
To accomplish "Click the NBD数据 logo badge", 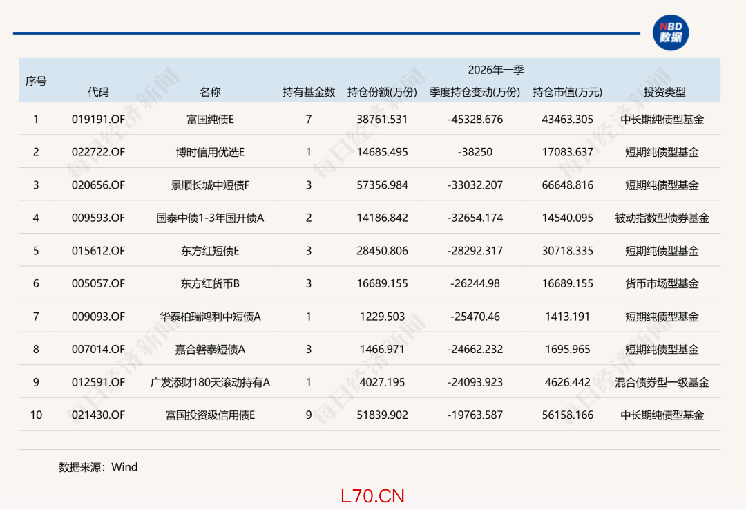I will pyautogui.click(x=670, y=32).
